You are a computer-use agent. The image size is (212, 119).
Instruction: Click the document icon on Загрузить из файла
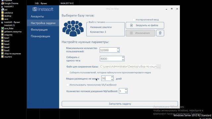(x=131, y=25)
